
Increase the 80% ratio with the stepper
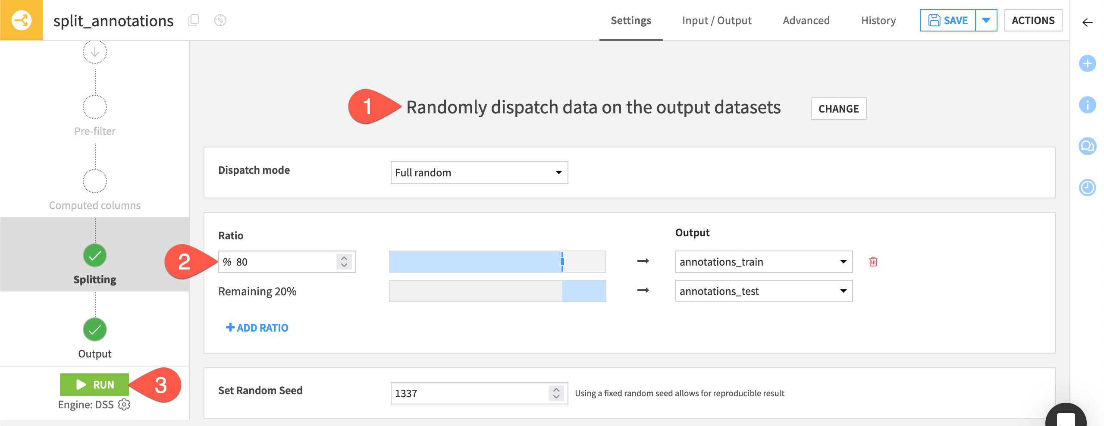coord(344,257)
